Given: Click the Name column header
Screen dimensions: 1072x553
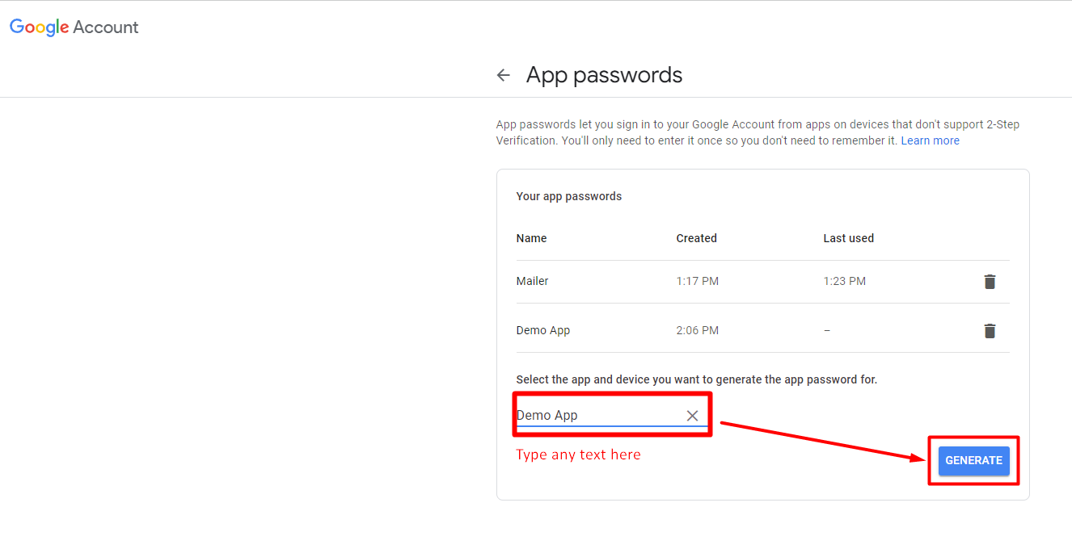Looking at the screenshot, I should click(532, 238).
